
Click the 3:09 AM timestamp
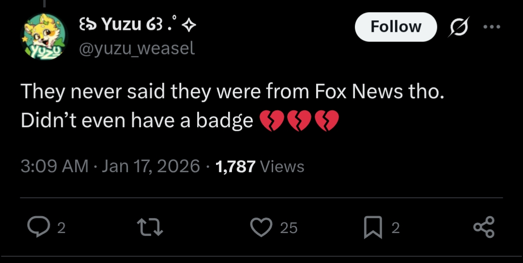pos(54,166)
